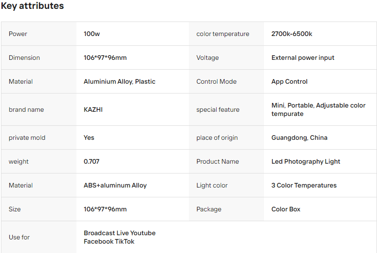Select the Guangdong, China value
This screenshot has height=253, width=377.
299,137
